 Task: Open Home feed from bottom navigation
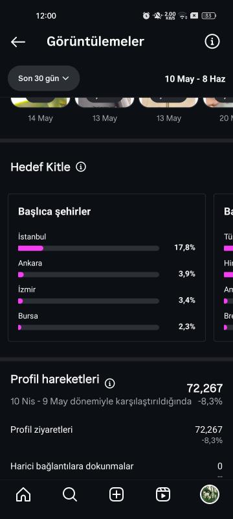23,495
